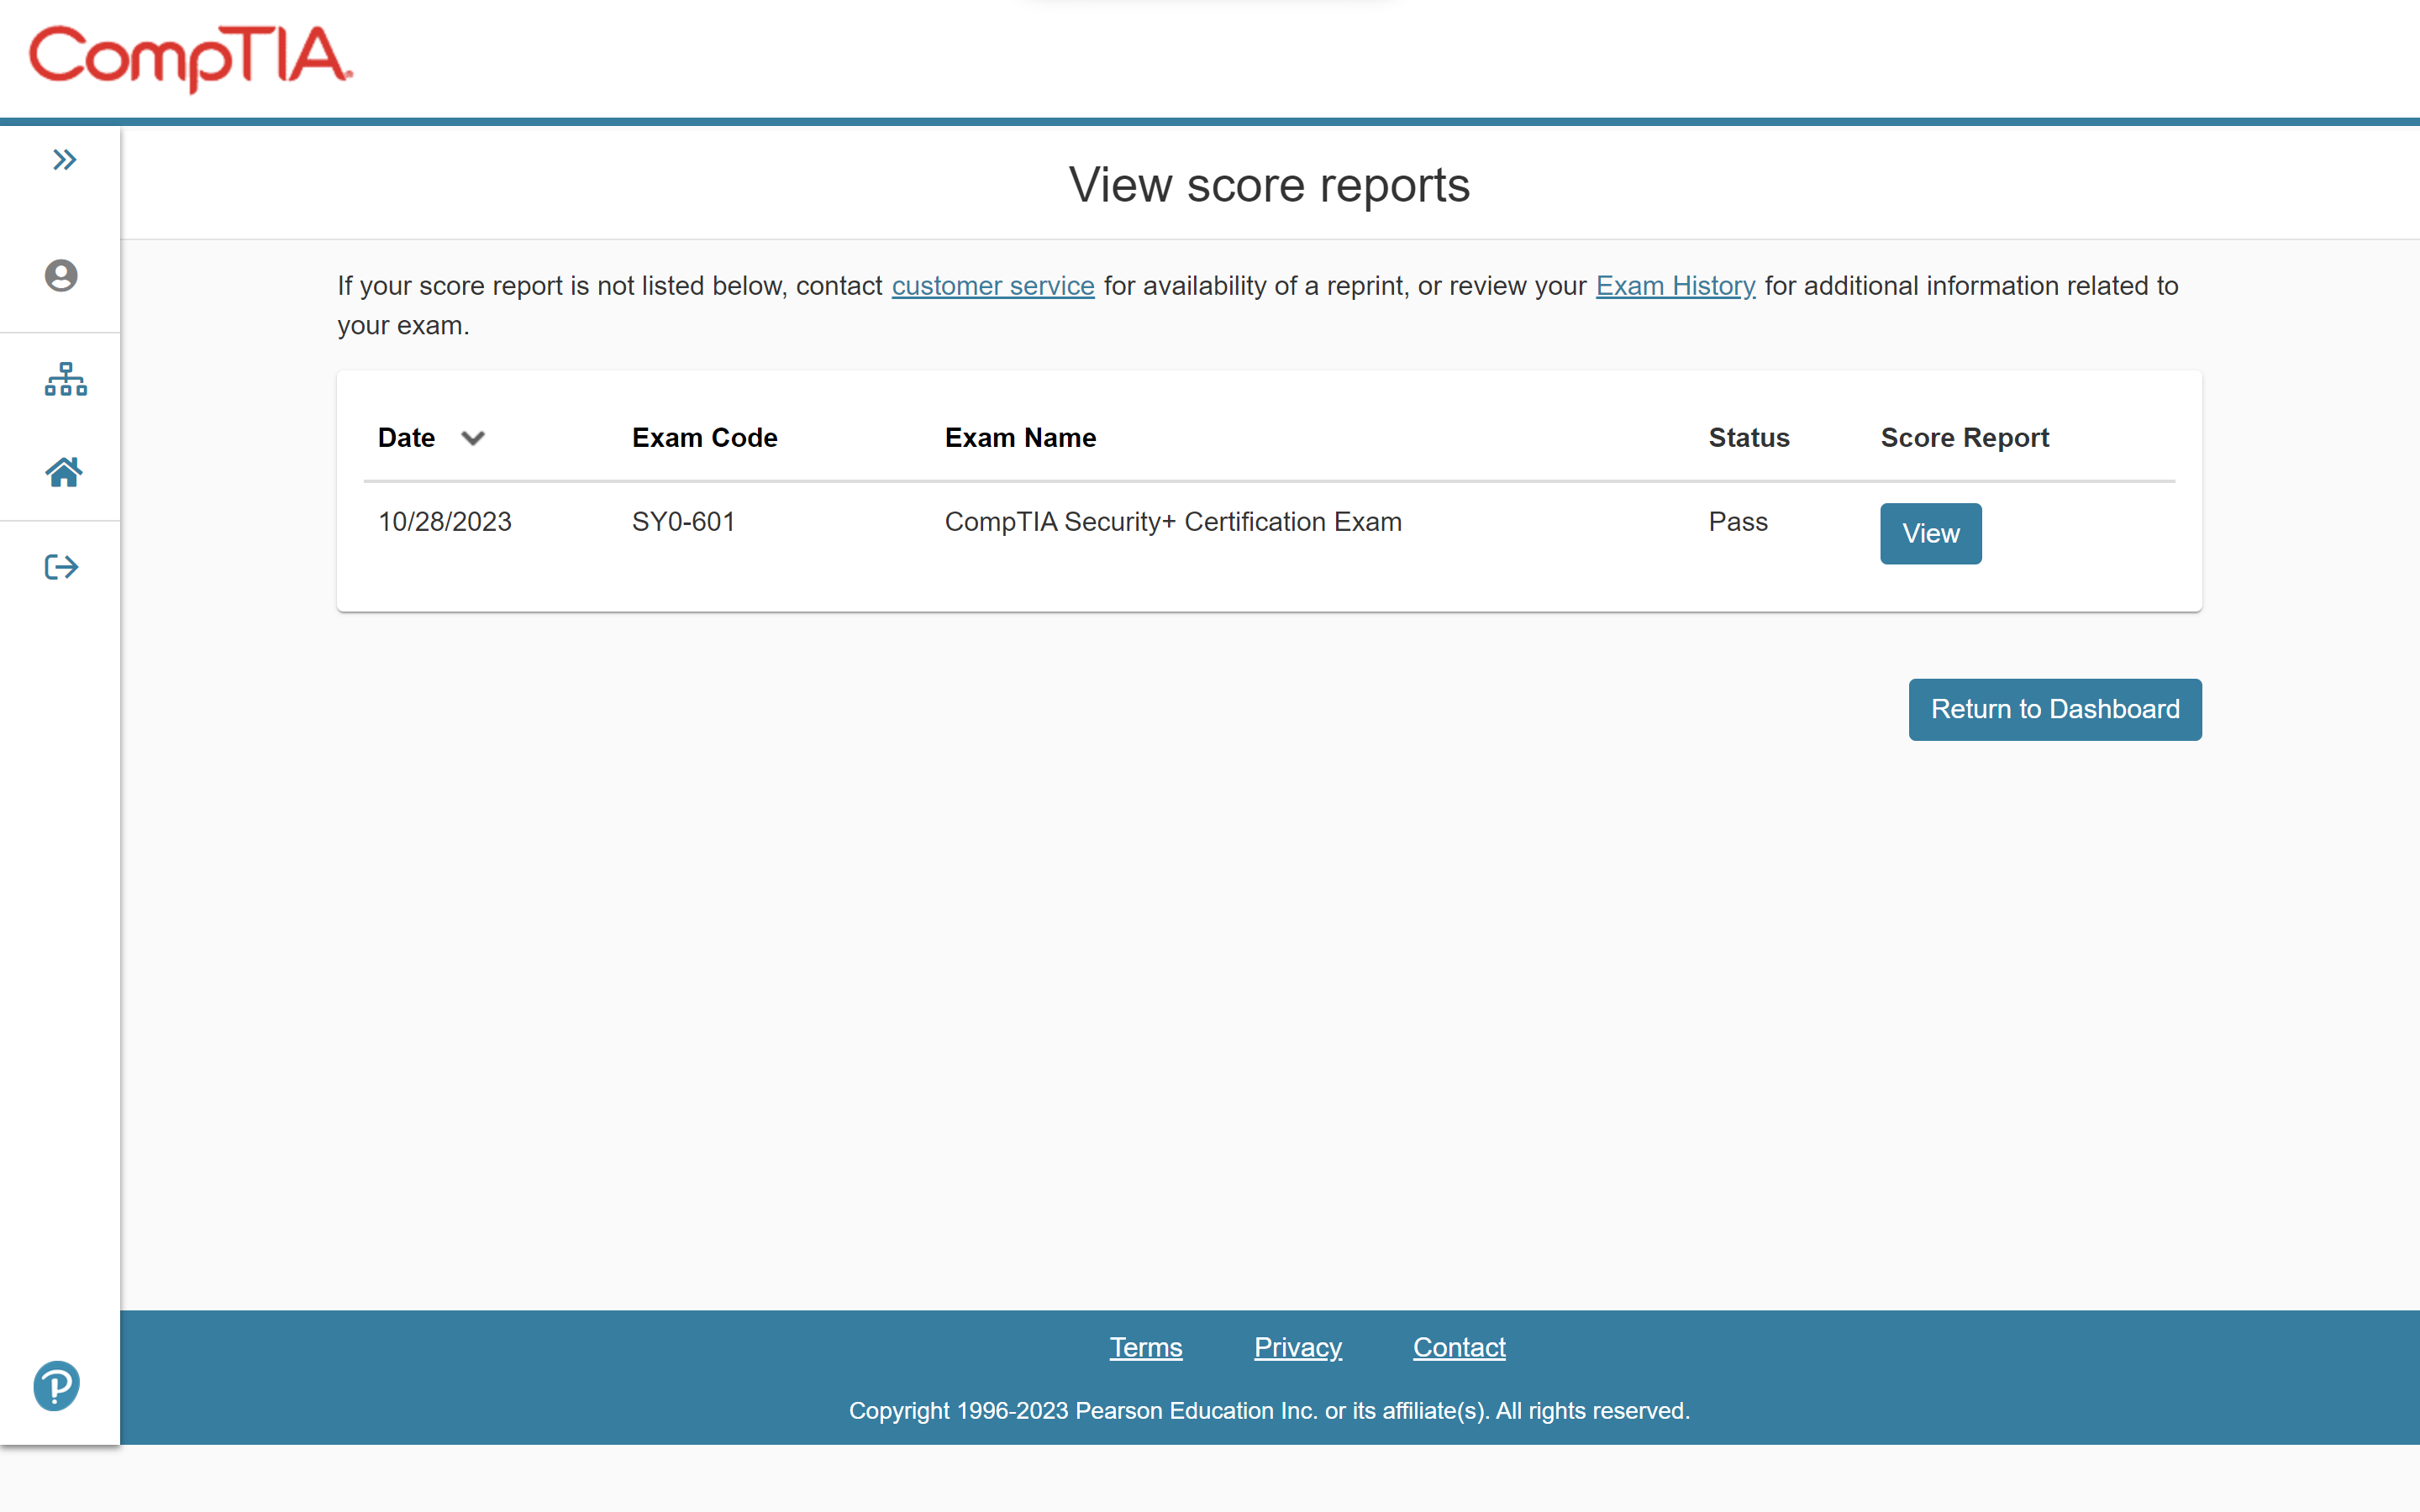Click the Pearson P logo icon
2420x1512 pixels.
pos(57,1386)
